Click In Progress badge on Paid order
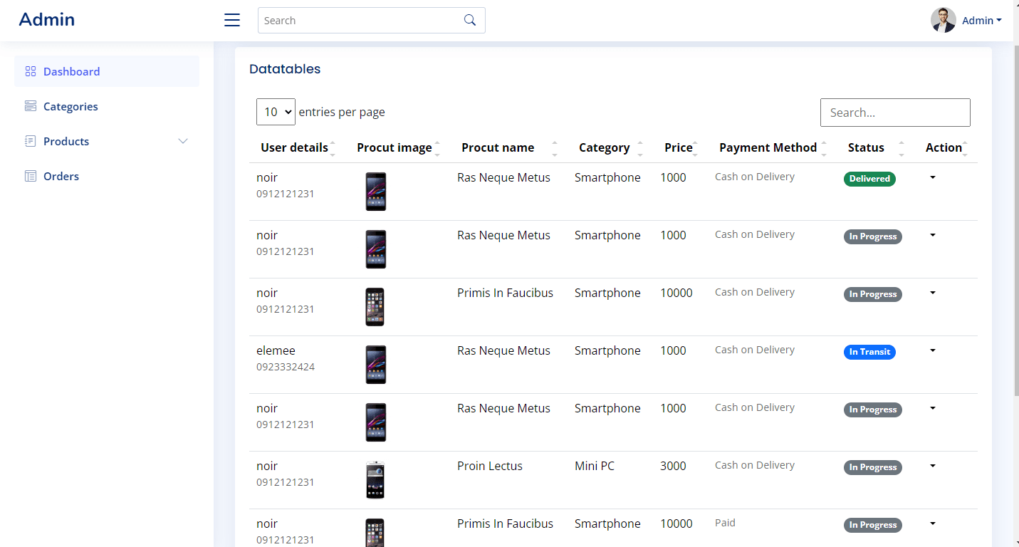 pos(873,525)
